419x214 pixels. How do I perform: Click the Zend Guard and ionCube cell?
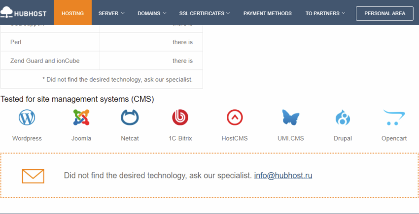50,61
